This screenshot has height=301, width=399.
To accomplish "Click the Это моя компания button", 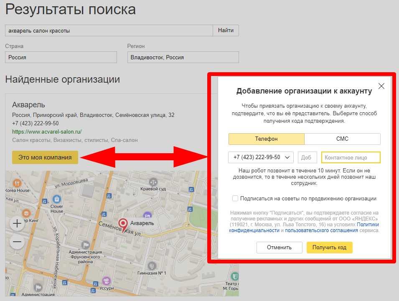I will click(45, 157).
